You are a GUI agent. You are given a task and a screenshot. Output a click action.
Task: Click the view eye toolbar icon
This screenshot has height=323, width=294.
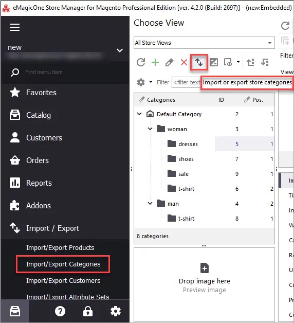[228, 62]
